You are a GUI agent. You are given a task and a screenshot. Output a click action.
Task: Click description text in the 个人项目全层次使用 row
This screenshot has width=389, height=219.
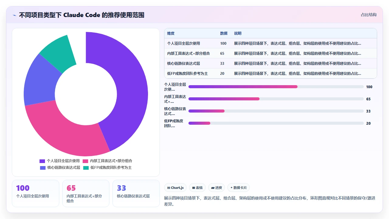coord(298,43)
